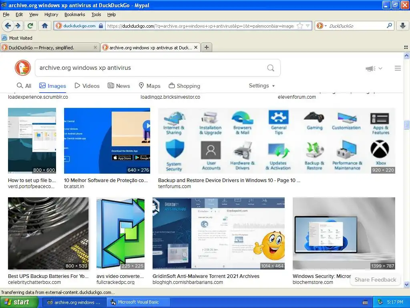The height and width of the screenshot is (308, 410).
Task: Open the Windows Security laptop thumbnail
Action: click(x=344, y=233)
